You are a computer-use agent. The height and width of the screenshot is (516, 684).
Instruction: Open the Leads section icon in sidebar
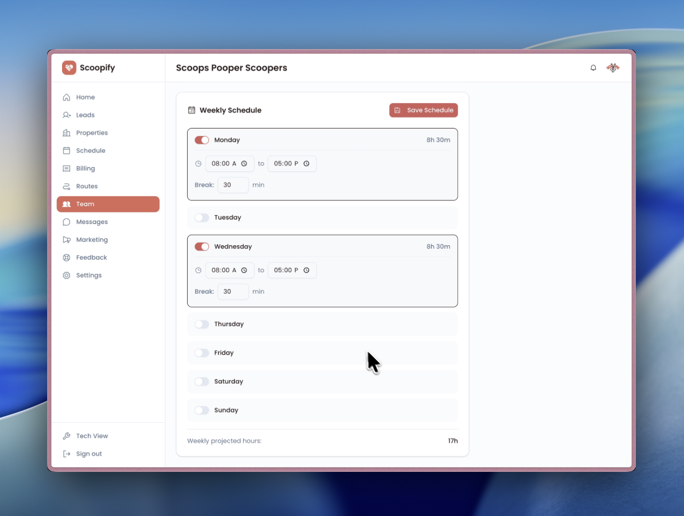[x=67, y=115]
